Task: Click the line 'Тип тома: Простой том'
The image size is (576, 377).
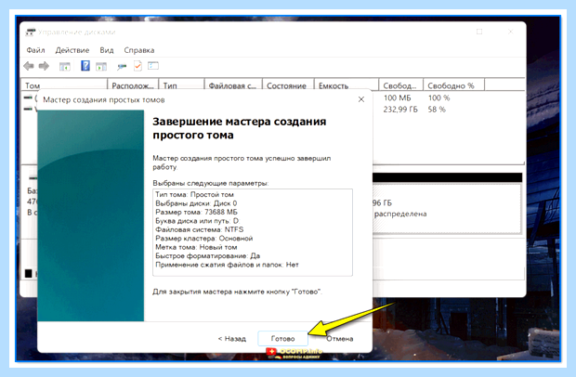Action: 194,195
